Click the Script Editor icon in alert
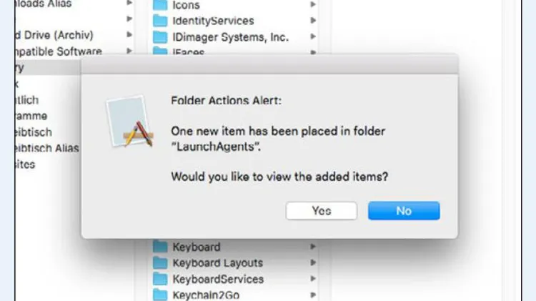This screenshot has height=301, width=536. coord(129,122)
